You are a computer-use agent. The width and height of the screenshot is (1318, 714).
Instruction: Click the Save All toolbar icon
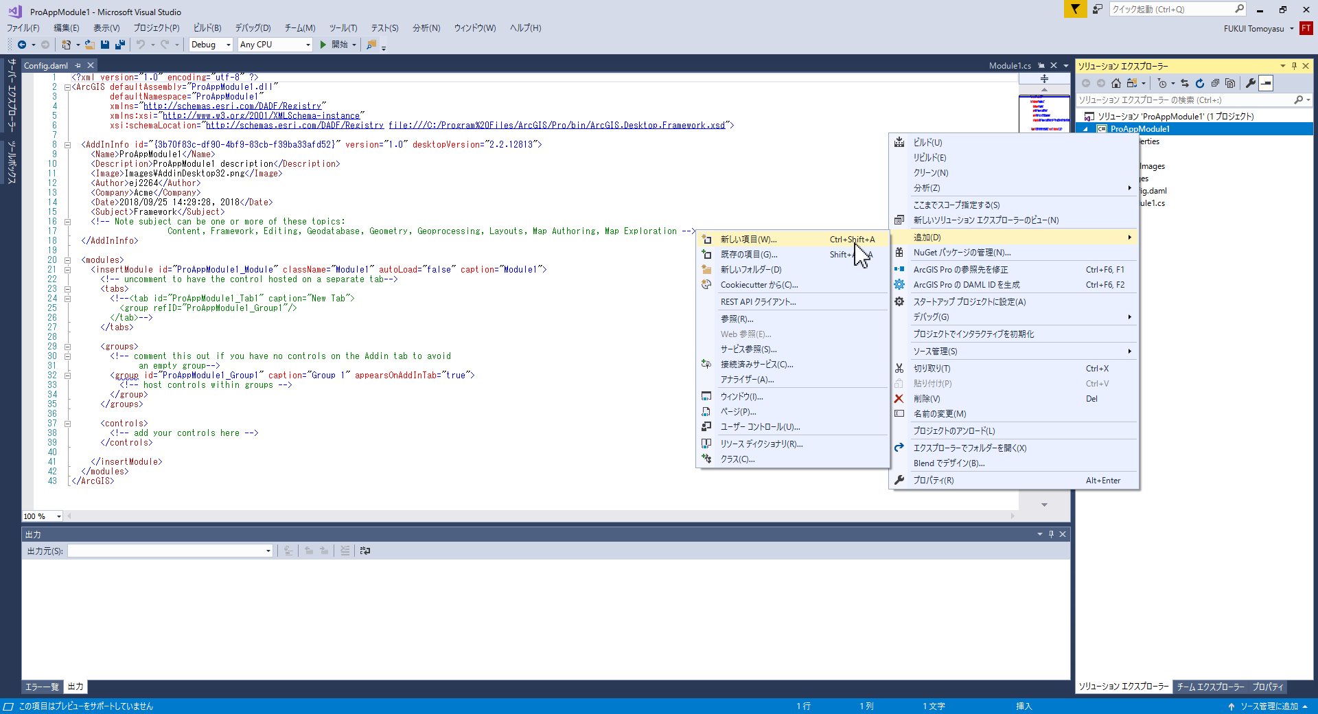119,45
